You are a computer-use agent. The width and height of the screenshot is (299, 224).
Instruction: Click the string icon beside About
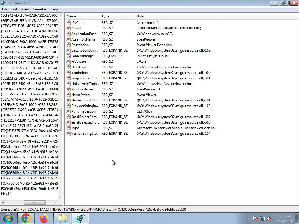click(x=68, y=28)
